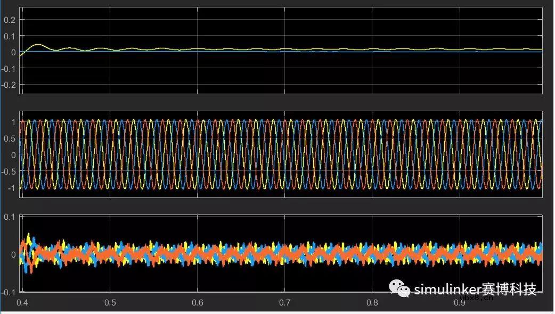The width and height of the screenshot is (555, 314).
Task: Click the noisy waveform in bottom plot
Action: point(281,253)
